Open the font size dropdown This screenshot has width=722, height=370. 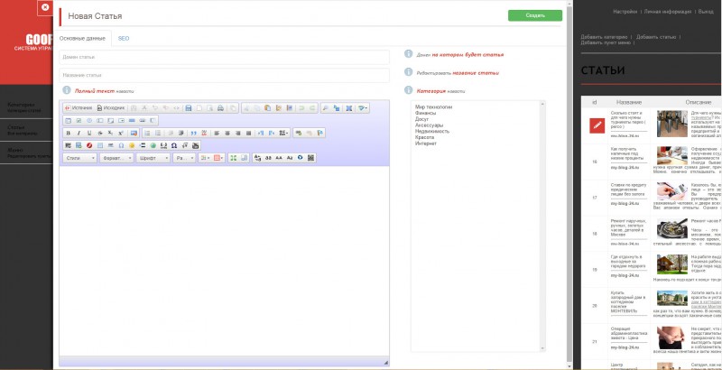pos(184,158)
